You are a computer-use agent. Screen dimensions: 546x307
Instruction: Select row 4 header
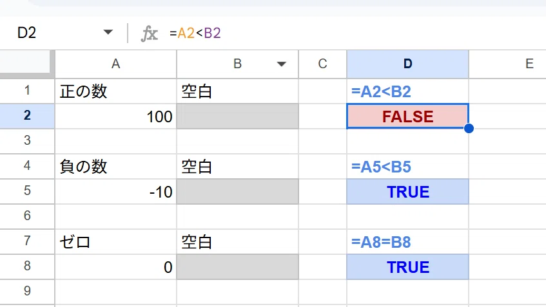point(27,166)
